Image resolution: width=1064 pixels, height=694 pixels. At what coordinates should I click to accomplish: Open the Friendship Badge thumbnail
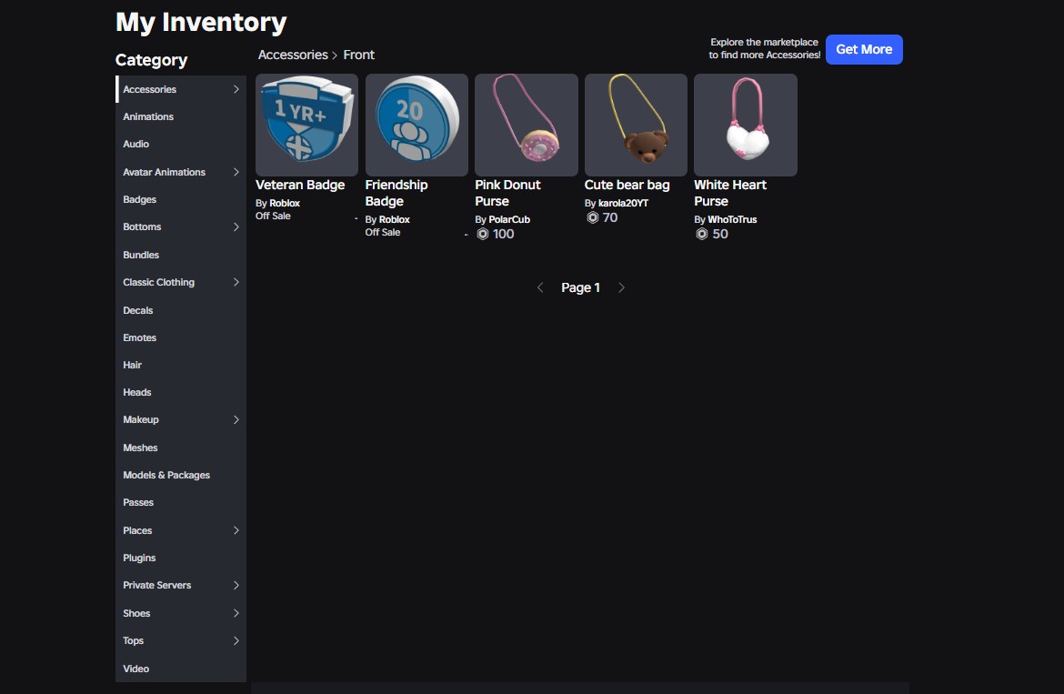tap(417, 125)
